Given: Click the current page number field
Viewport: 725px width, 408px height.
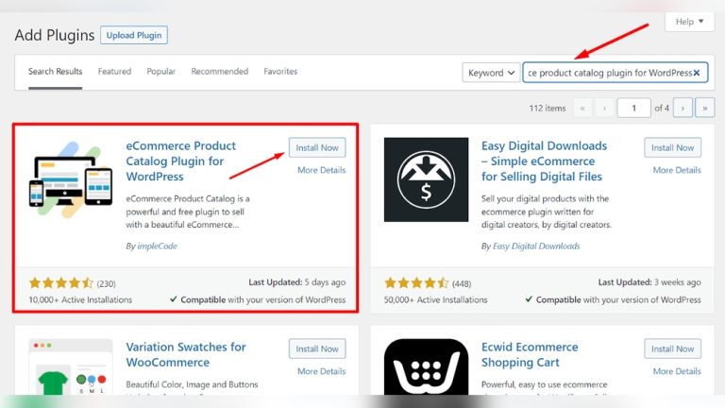Looking at the screenshot, I should point(634,108).
